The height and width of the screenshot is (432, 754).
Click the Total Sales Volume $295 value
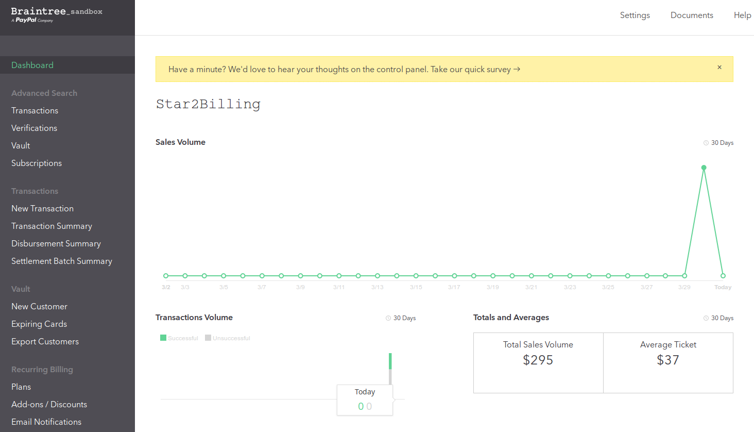tap(538, 360)
